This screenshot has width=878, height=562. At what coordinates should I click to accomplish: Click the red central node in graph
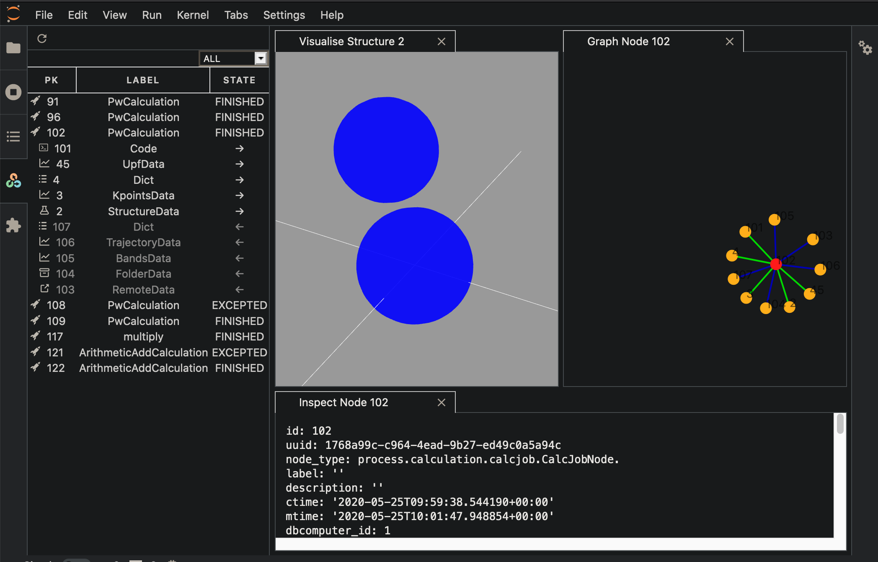click(776, 264)
